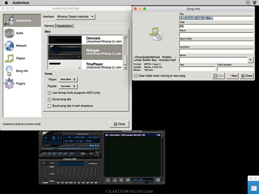
Task: Open the Plugins settings category
Action: tap(22, 83)
